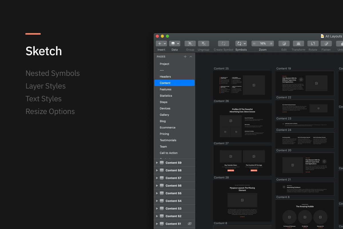The height and width of the screenshot is (229, 343).
Task: Click the Group toolbar icon
Action: [190, 44]
